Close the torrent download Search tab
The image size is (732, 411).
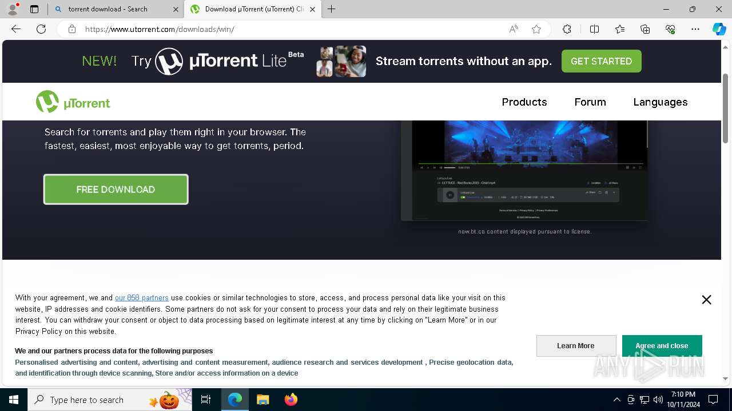click(176, 9)
